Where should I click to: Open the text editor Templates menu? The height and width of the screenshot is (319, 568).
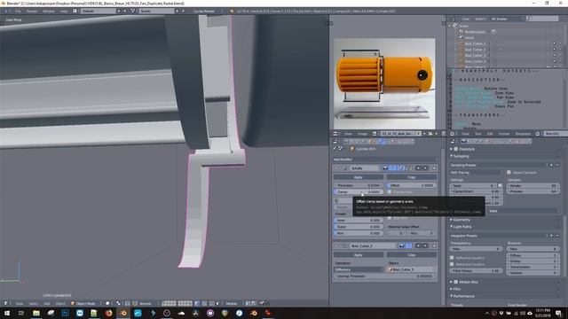tap(523, 134)
